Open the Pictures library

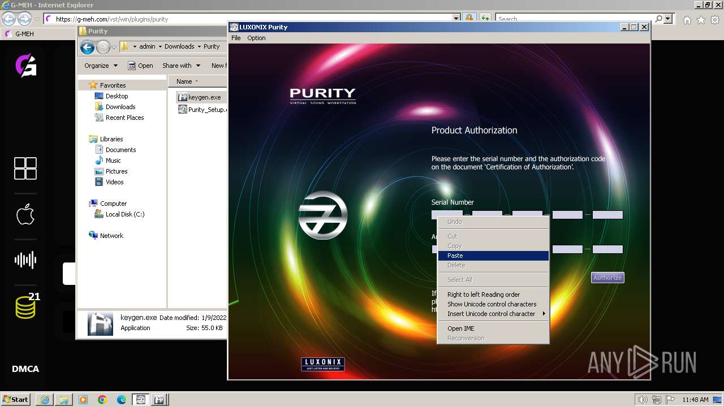point(117,171)
